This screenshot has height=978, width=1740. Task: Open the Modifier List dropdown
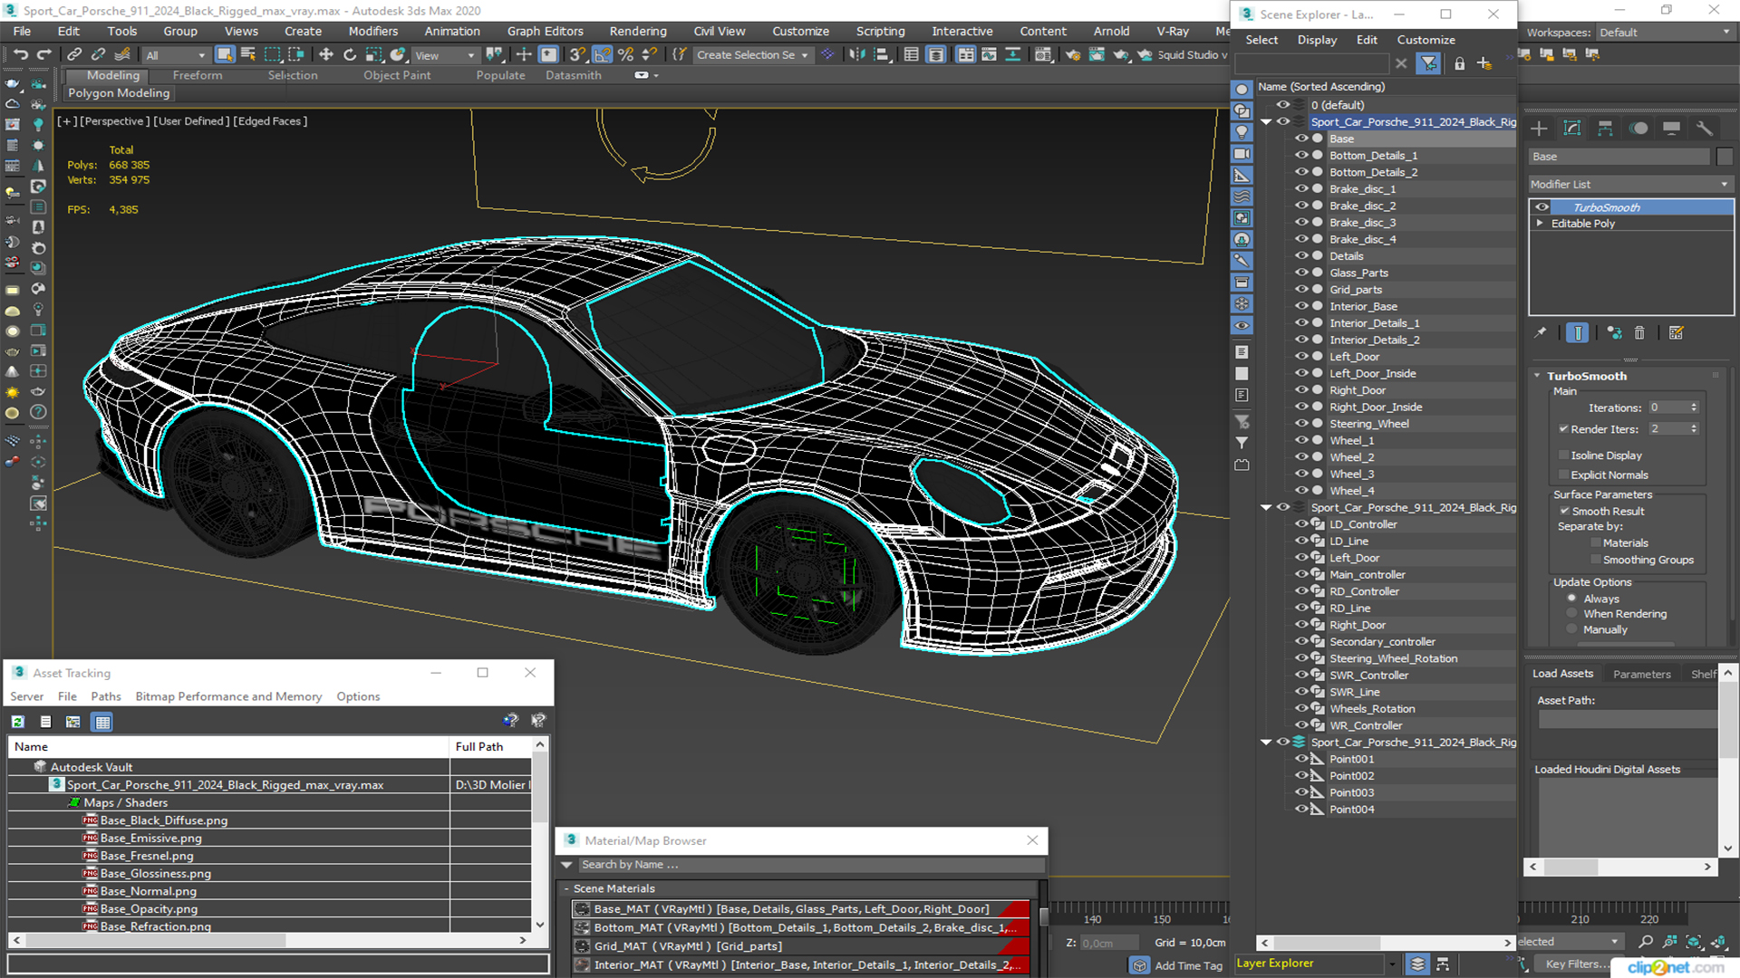click(x=1629, y=185)
